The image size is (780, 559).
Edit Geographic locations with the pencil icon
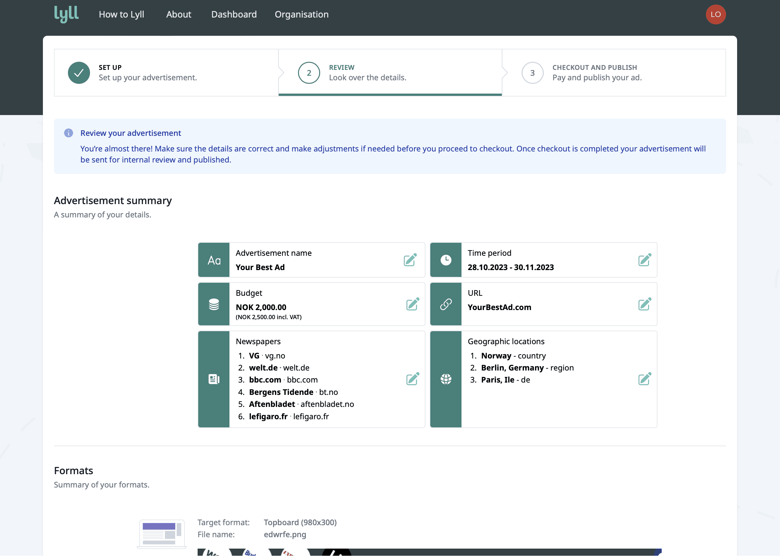tap(644, 378)
